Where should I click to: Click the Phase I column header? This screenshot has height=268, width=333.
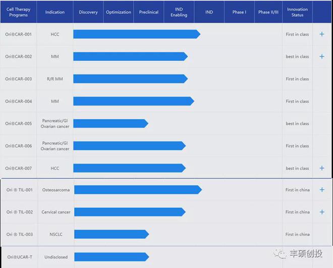click(x=239, y=12)
